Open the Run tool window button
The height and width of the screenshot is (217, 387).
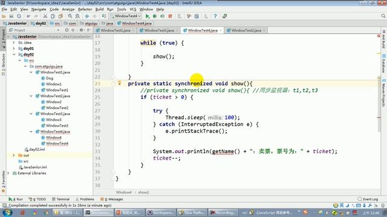coord(16,199)
